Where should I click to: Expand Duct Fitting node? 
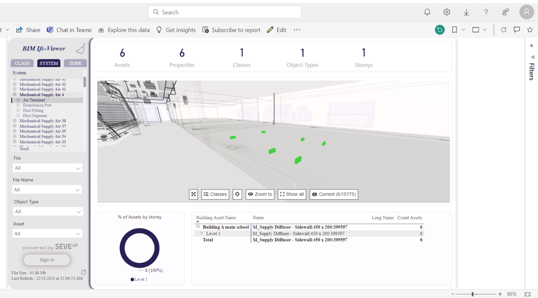18,110
